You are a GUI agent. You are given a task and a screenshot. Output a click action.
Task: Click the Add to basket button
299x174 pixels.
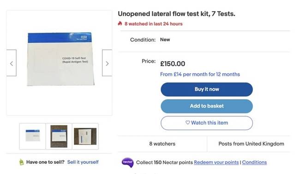point(207,106)
